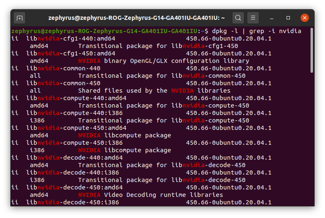Click the package name libnvidia-decode-440:i386
Screen dimensions: 325x218
(x=72, y=173)
